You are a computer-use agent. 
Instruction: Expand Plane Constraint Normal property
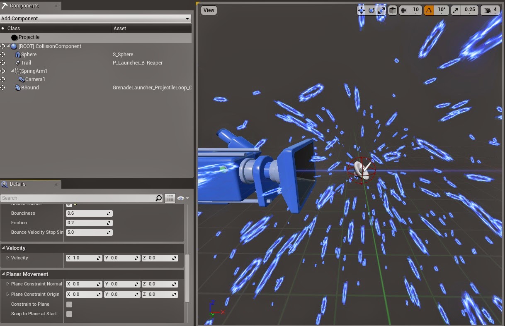coord(7,284)
